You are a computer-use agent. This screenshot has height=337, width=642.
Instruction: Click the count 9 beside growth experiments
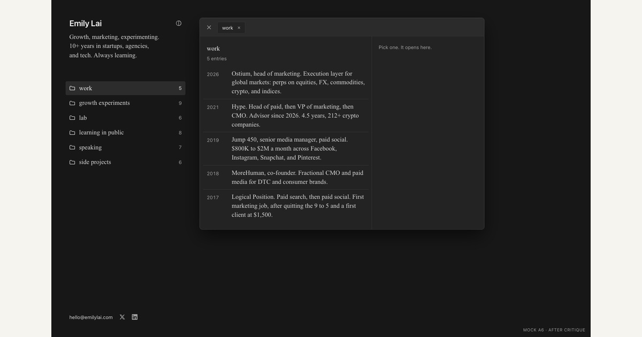click(180, 103)
